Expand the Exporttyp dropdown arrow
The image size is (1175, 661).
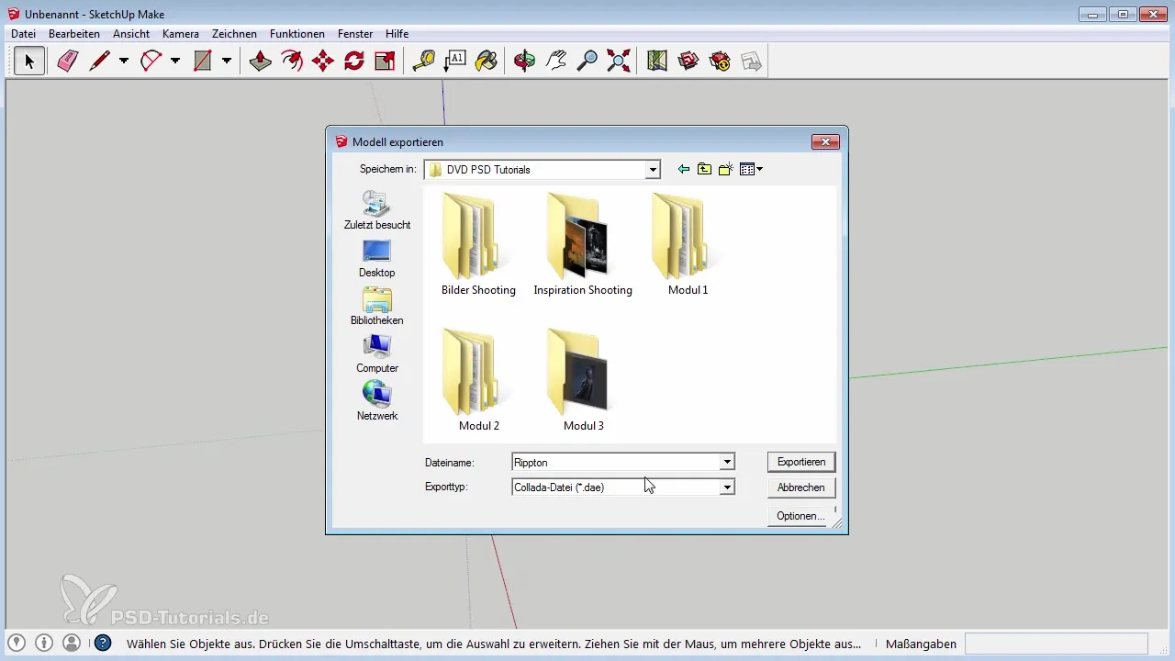(727, 487)
